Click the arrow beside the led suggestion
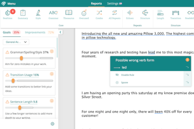Screen dimensions: 194x129 point(187,67)
